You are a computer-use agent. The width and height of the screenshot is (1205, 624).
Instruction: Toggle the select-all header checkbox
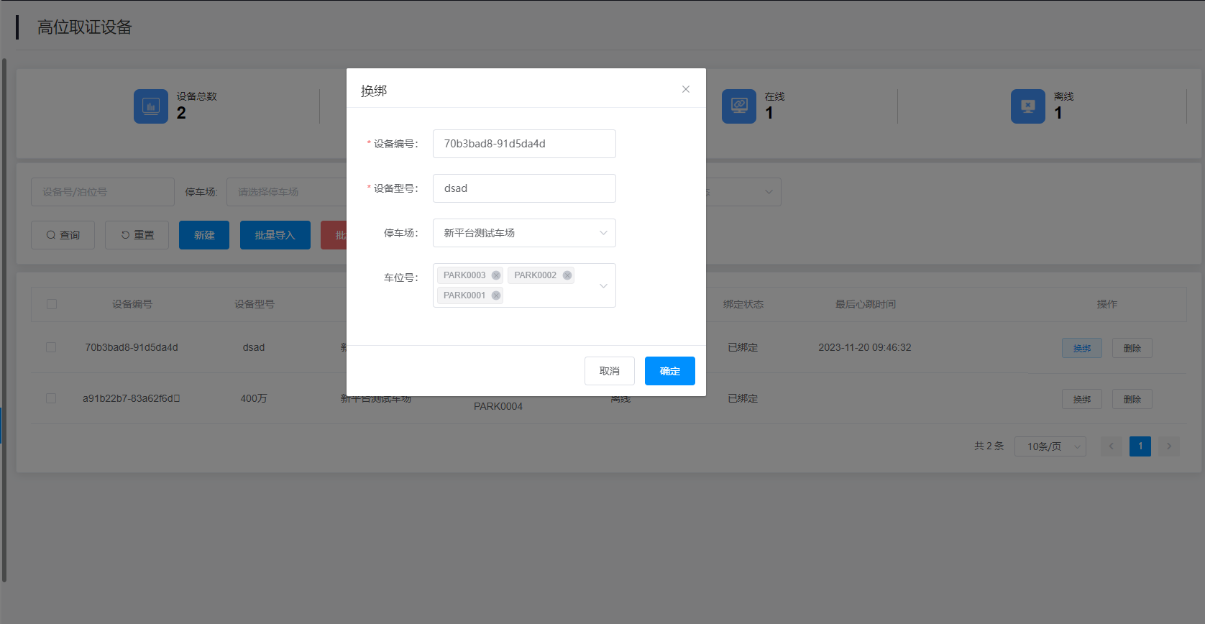[x=52, y=304]
